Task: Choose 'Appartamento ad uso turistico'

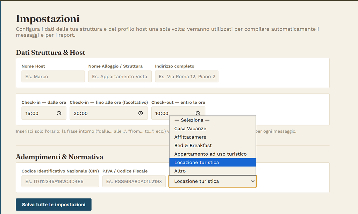Action: [x=212, y=154]
